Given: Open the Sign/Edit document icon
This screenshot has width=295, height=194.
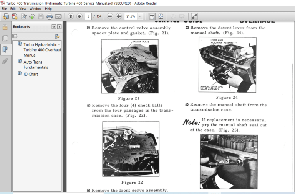Looking at the screenshot, I should [x=23, y=16].
